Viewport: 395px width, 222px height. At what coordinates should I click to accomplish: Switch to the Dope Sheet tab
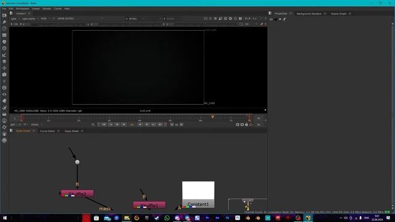pyautogui.click(x=72, y=131)
